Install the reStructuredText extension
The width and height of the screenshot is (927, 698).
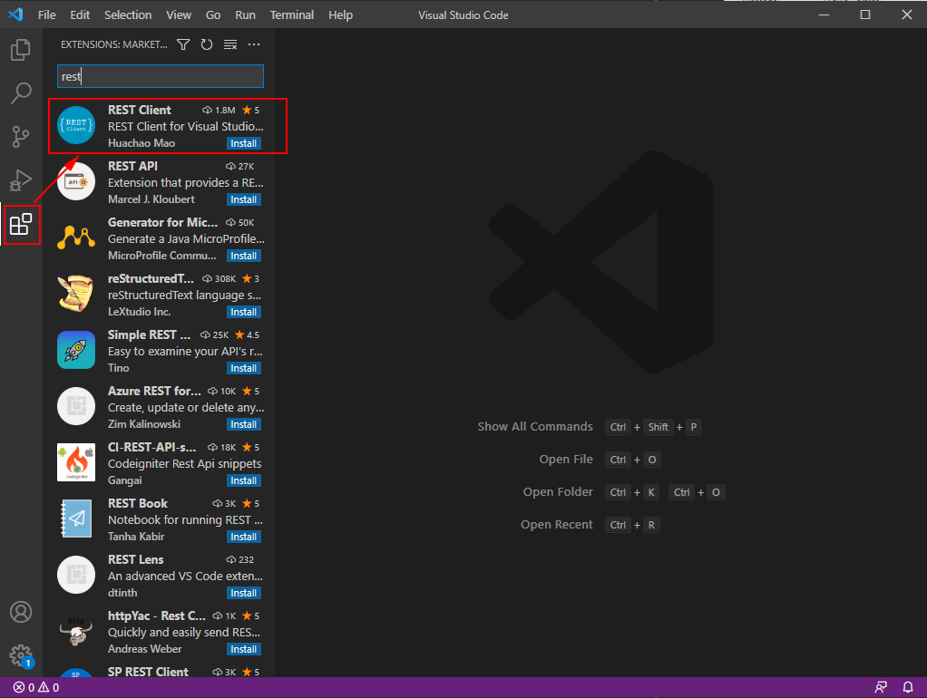pos(244,312)
